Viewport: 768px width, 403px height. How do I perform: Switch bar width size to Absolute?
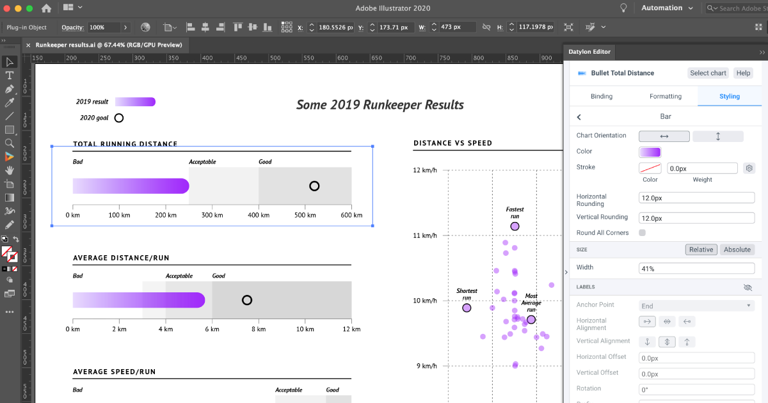pos(737,249)
